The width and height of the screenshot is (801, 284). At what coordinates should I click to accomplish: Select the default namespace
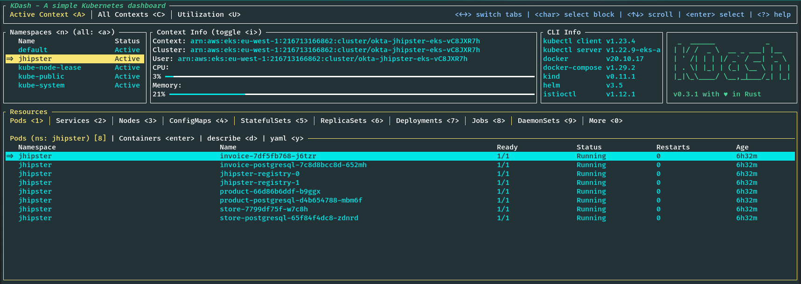tap(33, 50)
